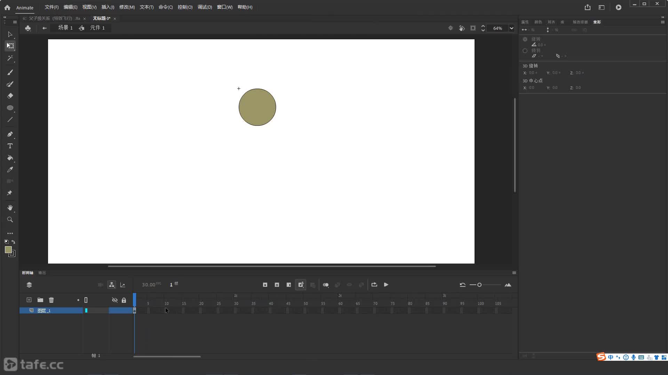Select the Skew radio button

tap(525, 51)
